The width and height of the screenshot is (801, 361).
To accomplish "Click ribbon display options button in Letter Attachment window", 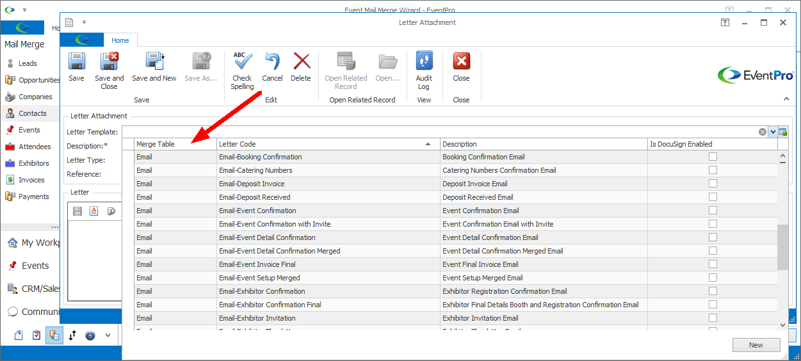I will 725,22.
